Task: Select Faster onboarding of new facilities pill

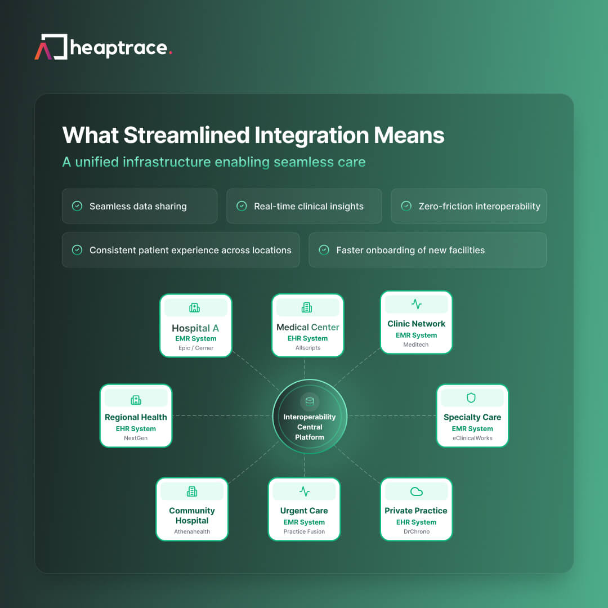Action: point(428,250)
